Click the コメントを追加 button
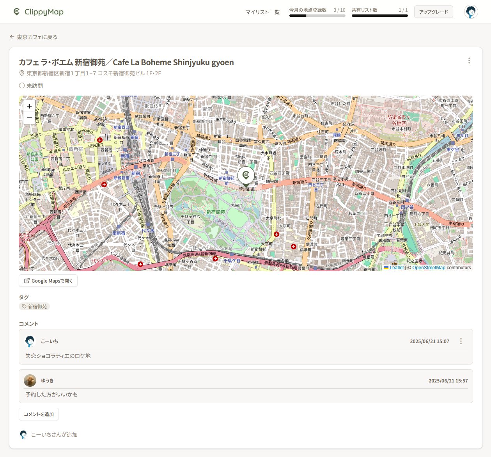 (x=39, y=414)
